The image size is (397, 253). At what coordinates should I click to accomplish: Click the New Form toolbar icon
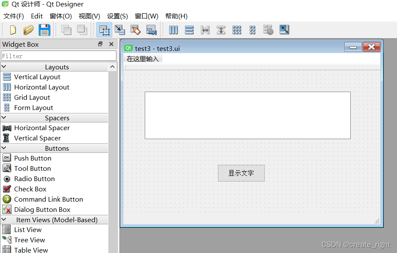click(13, 30)
